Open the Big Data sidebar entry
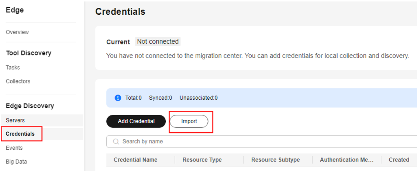Viewport: 417px width, 171px height. [x=16, y=161]
